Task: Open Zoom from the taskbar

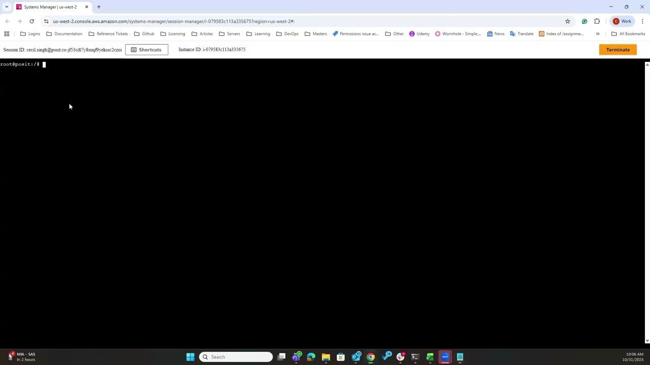Action: pos(444,356)
